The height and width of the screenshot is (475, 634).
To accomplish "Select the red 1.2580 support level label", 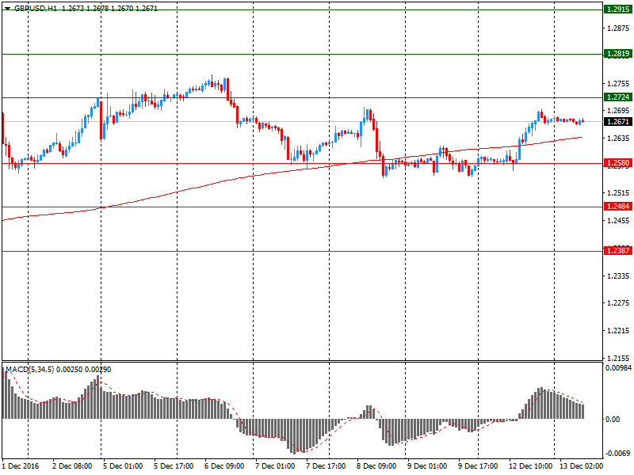I will pyautogui.click(x=618, y=163).
